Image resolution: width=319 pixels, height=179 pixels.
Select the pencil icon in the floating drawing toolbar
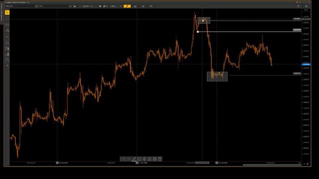134,159
